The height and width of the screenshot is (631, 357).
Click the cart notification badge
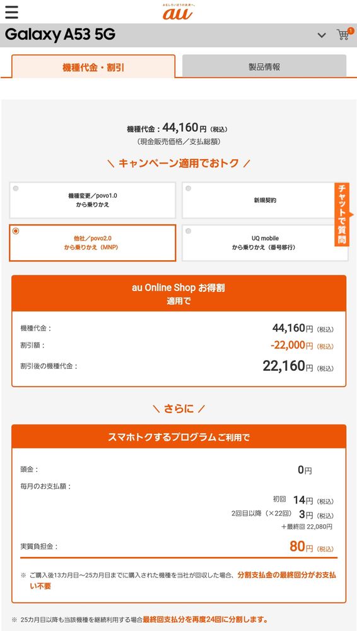pos(351,30)
